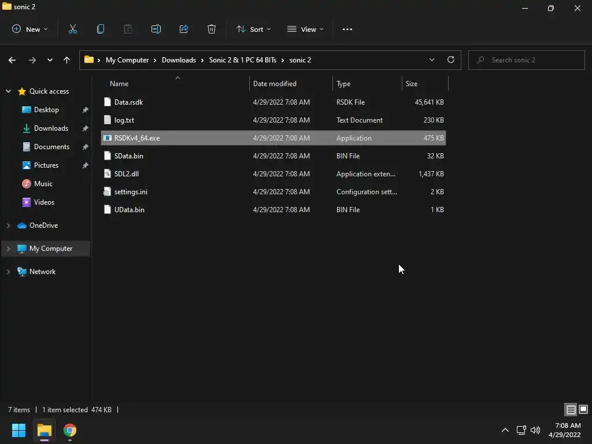Open the See more ellipsis menu
592x444 pixels.
pyautogui.click(x=347, y=29)
